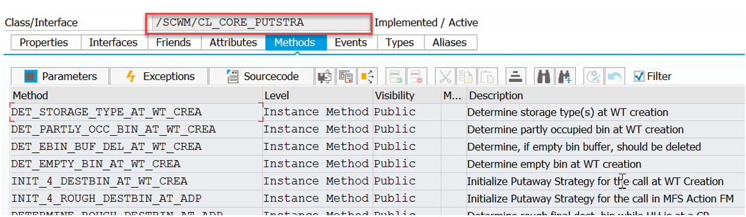Click the 'Implemented / Active' status text
This screenshot has width=746, height=217.
pos(426,23)
